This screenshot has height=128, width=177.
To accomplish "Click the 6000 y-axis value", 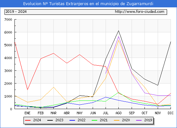I will click(8, 32).
